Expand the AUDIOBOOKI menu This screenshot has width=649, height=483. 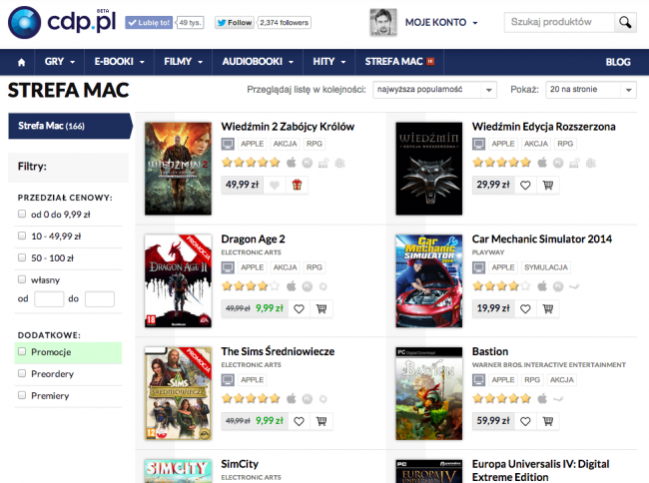(x=258, y=62)
